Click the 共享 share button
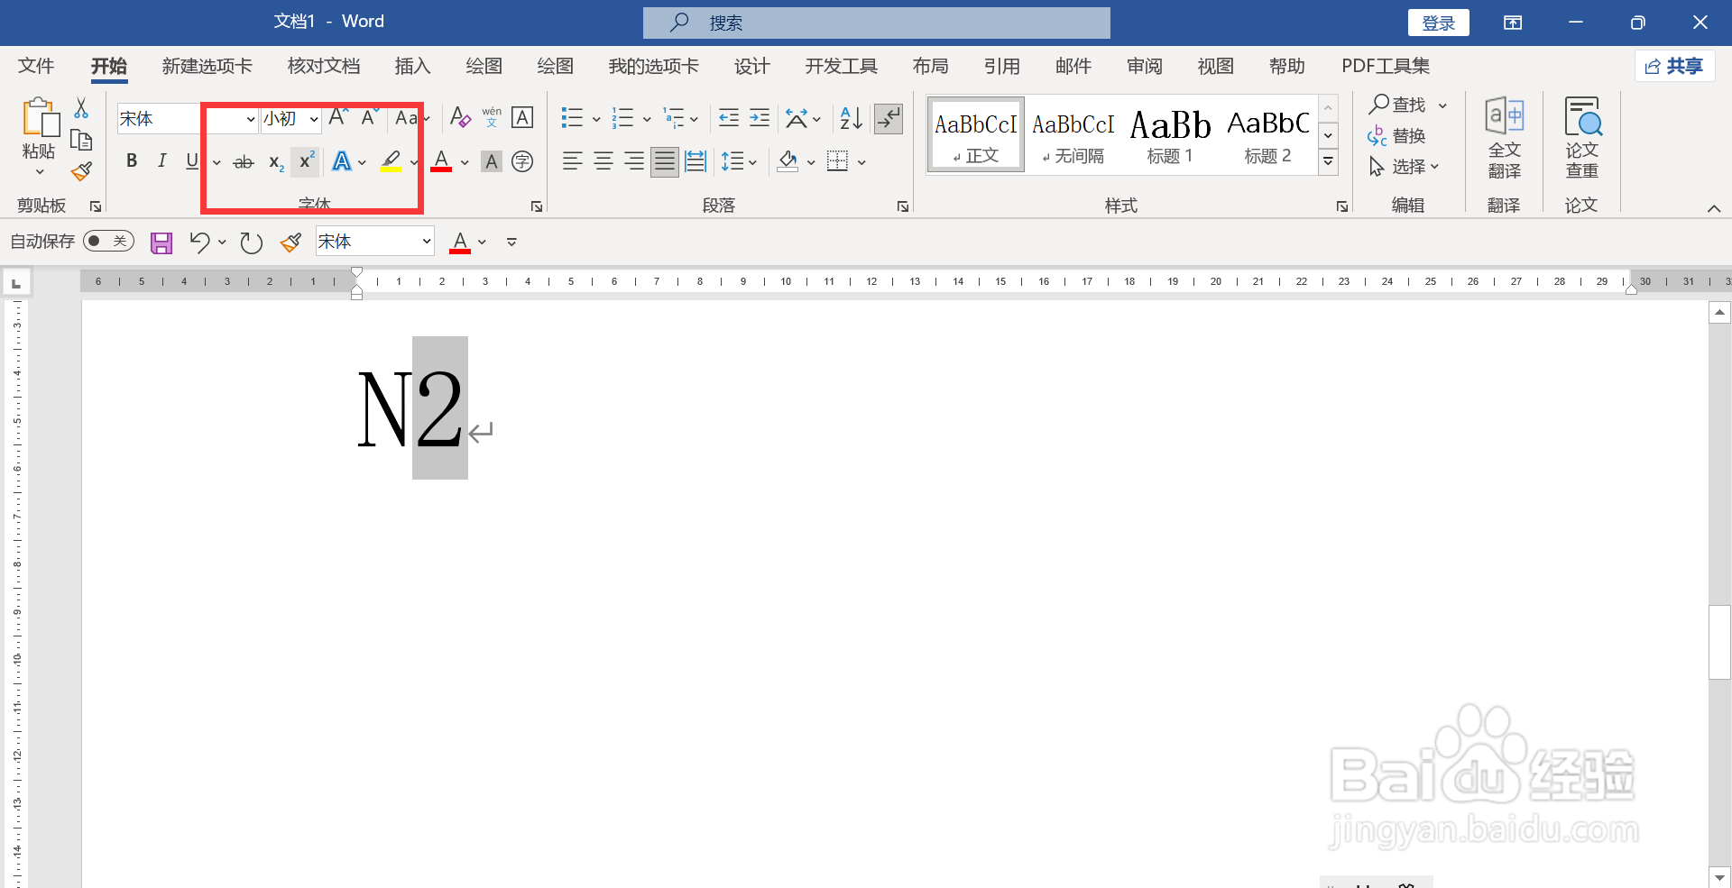 [1674, 66]
